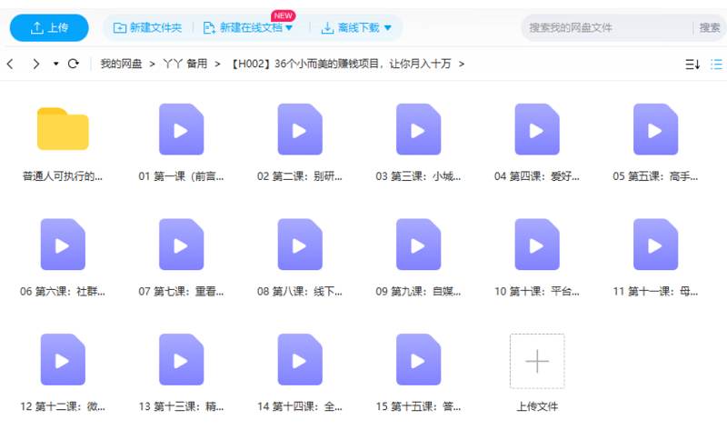Screen dimensions: 727x430
Task: Create a folder with 新建文件夹
Action: tap(147, 28)
